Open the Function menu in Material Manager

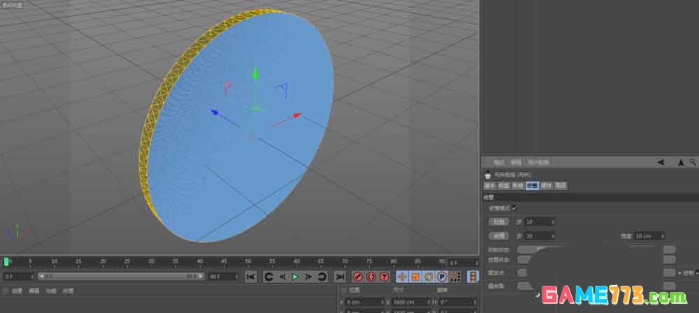[51, 291]
